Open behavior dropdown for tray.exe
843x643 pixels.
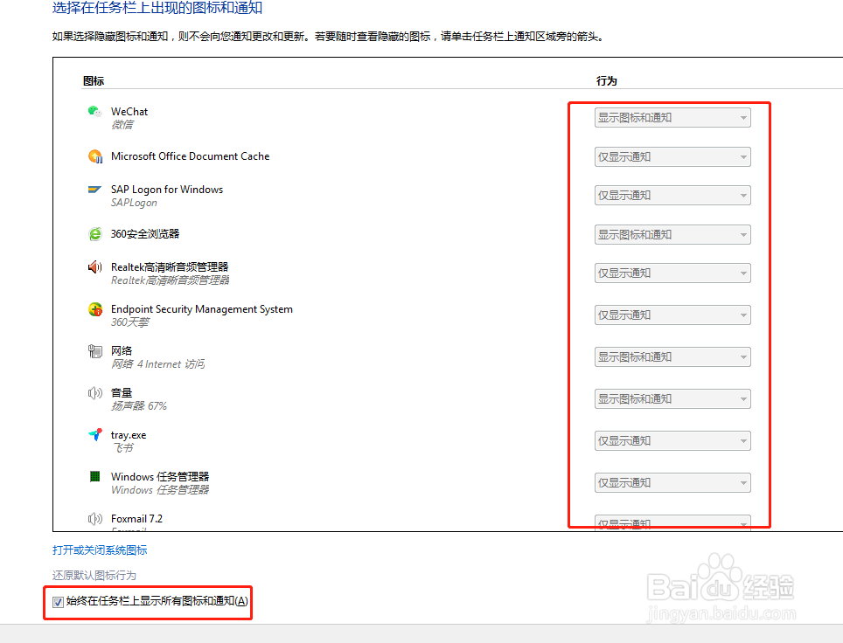(672, 441)
